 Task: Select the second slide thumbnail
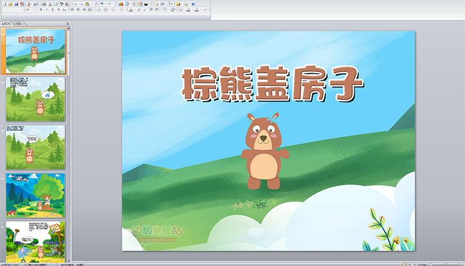(35, 99)
